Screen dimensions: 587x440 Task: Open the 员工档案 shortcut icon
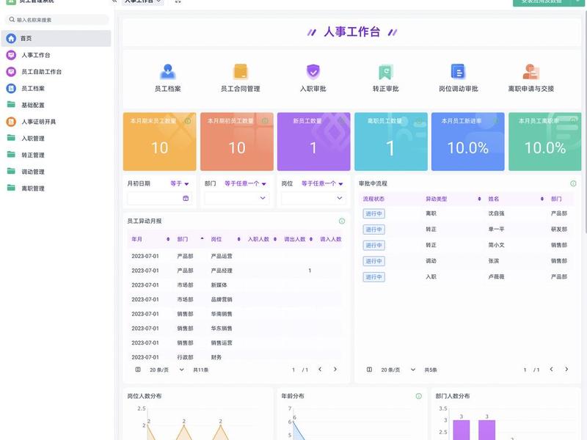168,71
